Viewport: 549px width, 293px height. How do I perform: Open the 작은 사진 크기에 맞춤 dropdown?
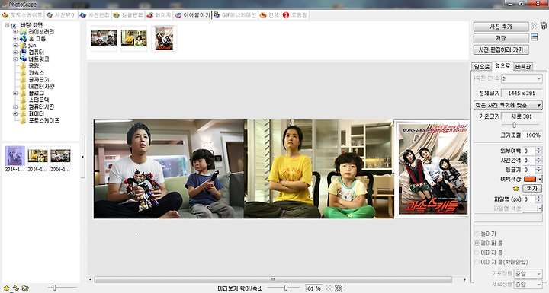pyautogui.click(x=508, y=105)
